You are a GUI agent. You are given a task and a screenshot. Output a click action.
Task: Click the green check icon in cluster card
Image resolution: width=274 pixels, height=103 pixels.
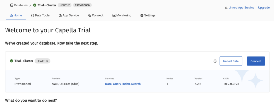12,61
